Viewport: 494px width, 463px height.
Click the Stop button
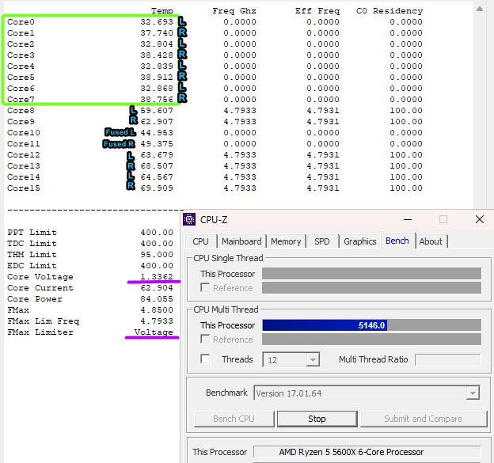coord(317,419)
